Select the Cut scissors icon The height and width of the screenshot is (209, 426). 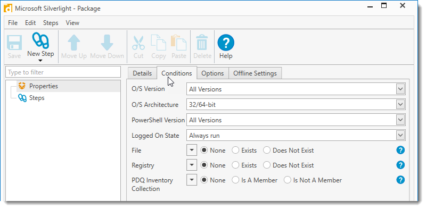138,43
